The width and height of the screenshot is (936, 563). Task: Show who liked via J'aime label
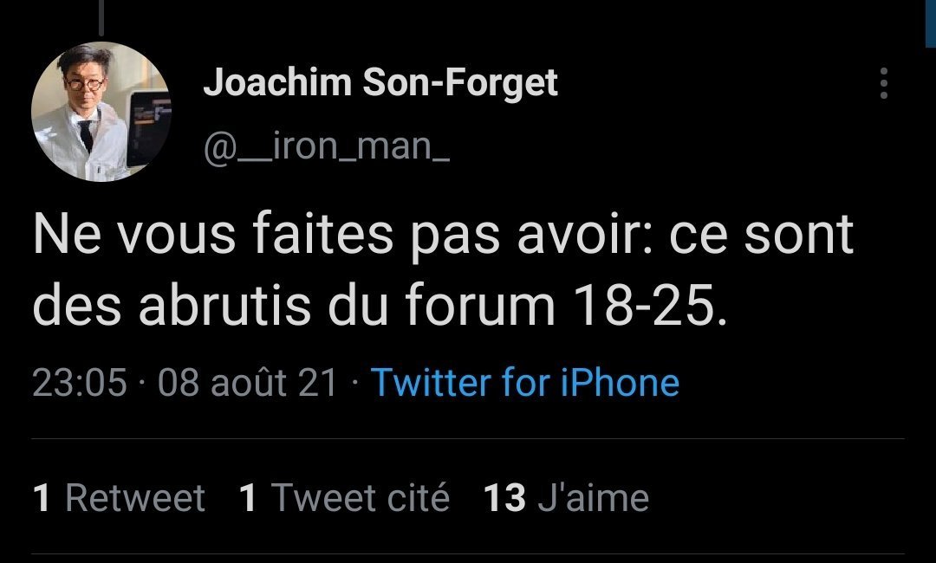[x=593, y=498]
